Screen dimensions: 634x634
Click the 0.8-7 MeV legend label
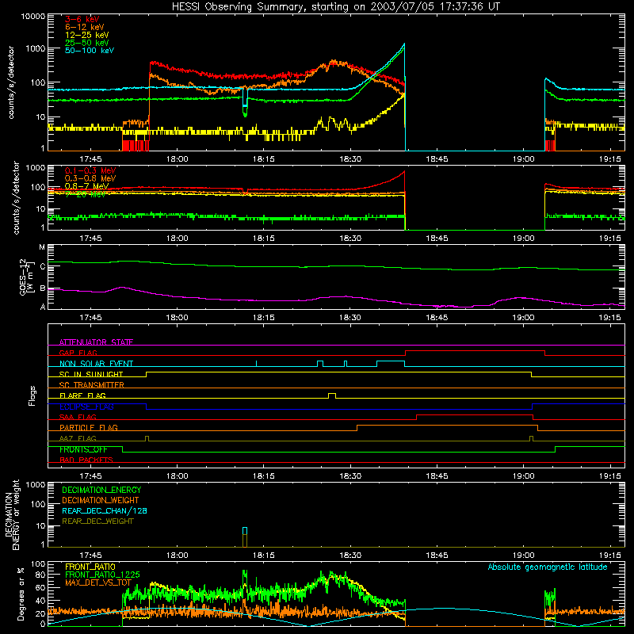(86, 186)
